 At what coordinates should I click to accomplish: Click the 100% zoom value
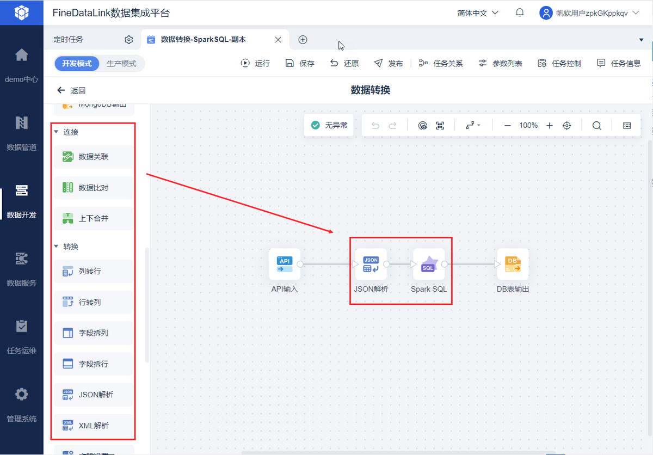(x=528, y=126)
